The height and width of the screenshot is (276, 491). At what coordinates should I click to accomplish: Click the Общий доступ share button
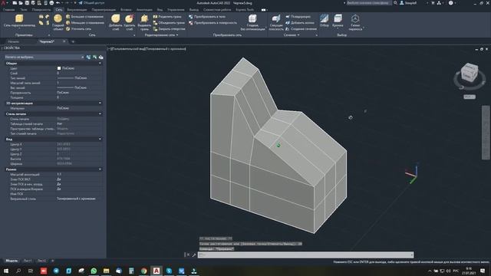point(91,3)
